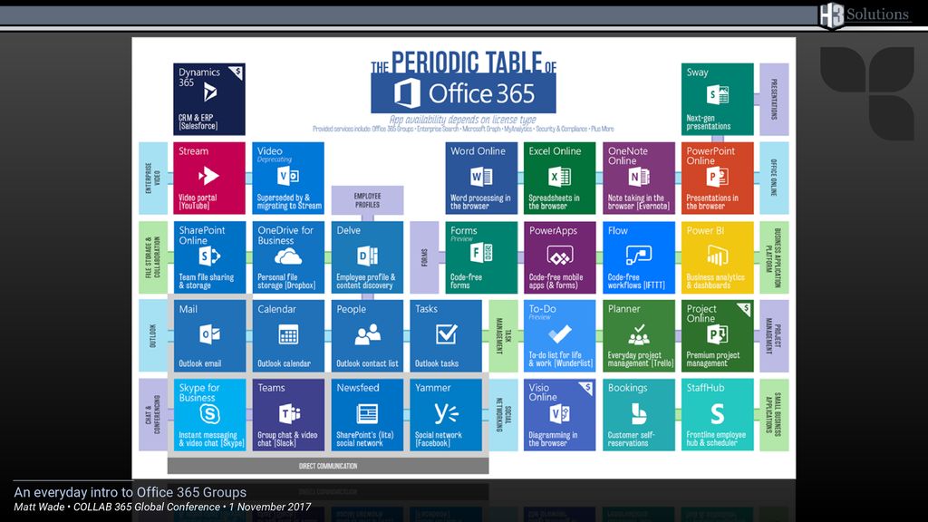Select the 'SOCIAL NETWORKING' label
The width and height of the screenshot is (928, 522).
click(503, 414)
